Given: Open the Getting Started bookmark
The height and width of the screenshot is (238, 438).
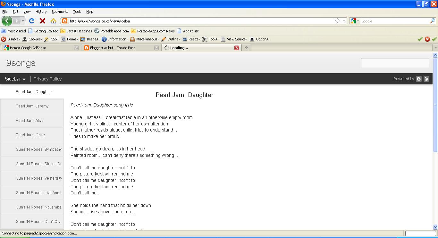Looking at the screenshot, I should click(x=43, y=31).
